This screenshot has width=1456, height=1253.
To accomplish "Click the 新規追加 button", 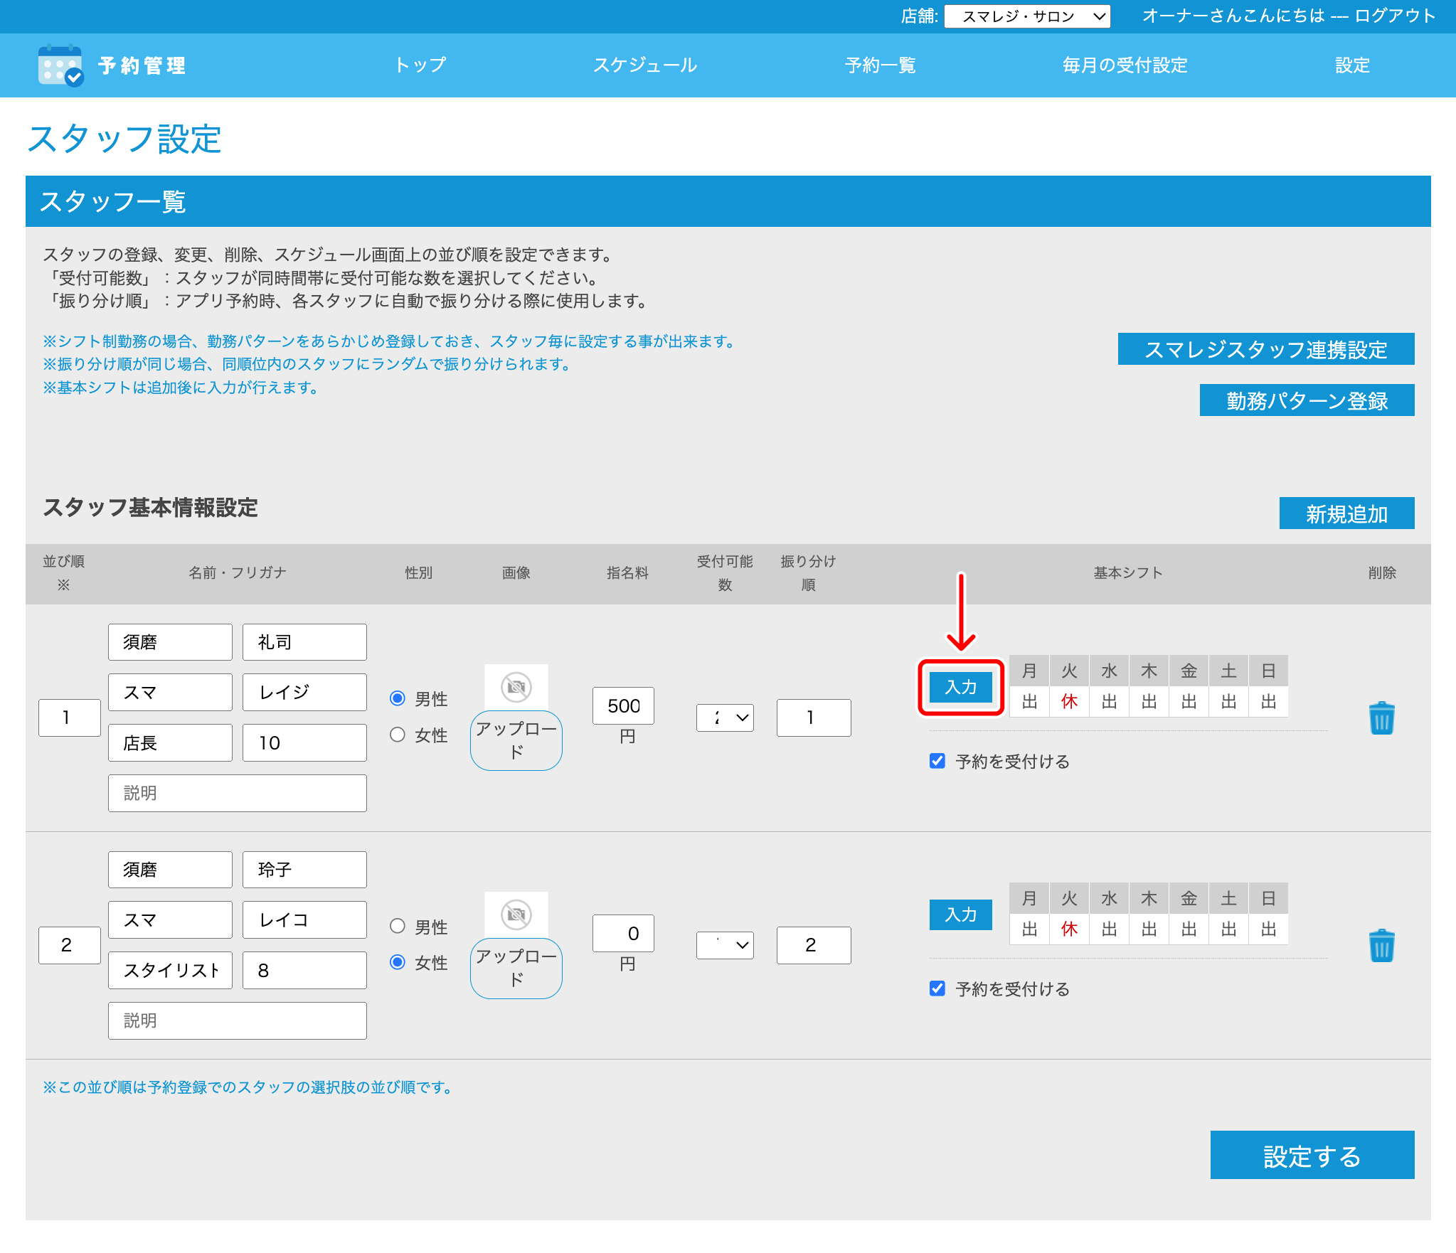I will pyautogui.click(x=1346, y=513).
